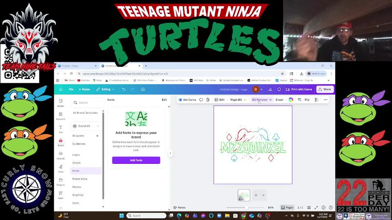The image size is (392, 220).
Task: Select the Fonts brand section
Action: pos(86,171)
